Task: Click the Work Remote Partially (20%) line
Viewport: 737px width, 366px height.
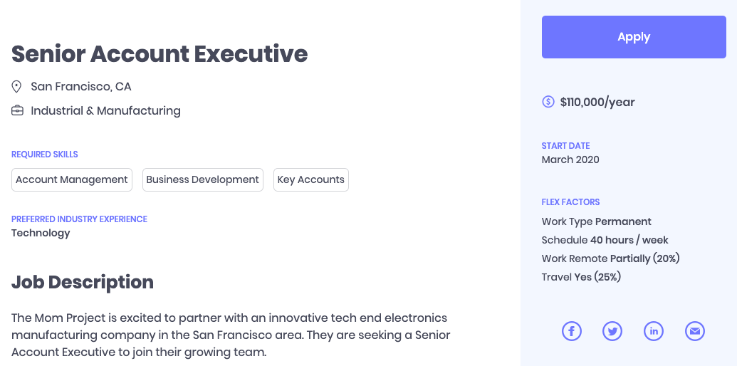Action: coord(610,258)
